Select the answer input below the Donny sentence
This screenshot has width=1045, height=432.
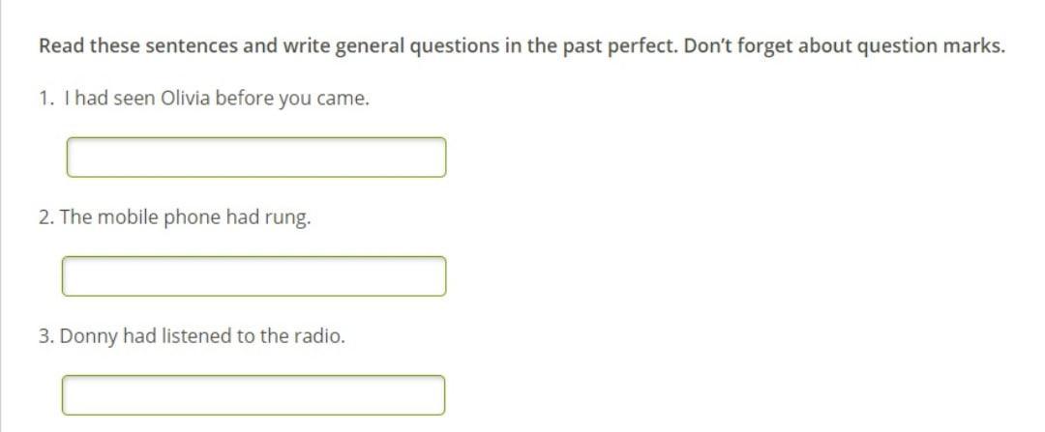coord(254,395)
